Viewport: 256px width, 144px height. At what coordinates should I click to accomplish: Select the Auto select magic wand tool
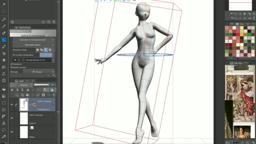point(4,4)
